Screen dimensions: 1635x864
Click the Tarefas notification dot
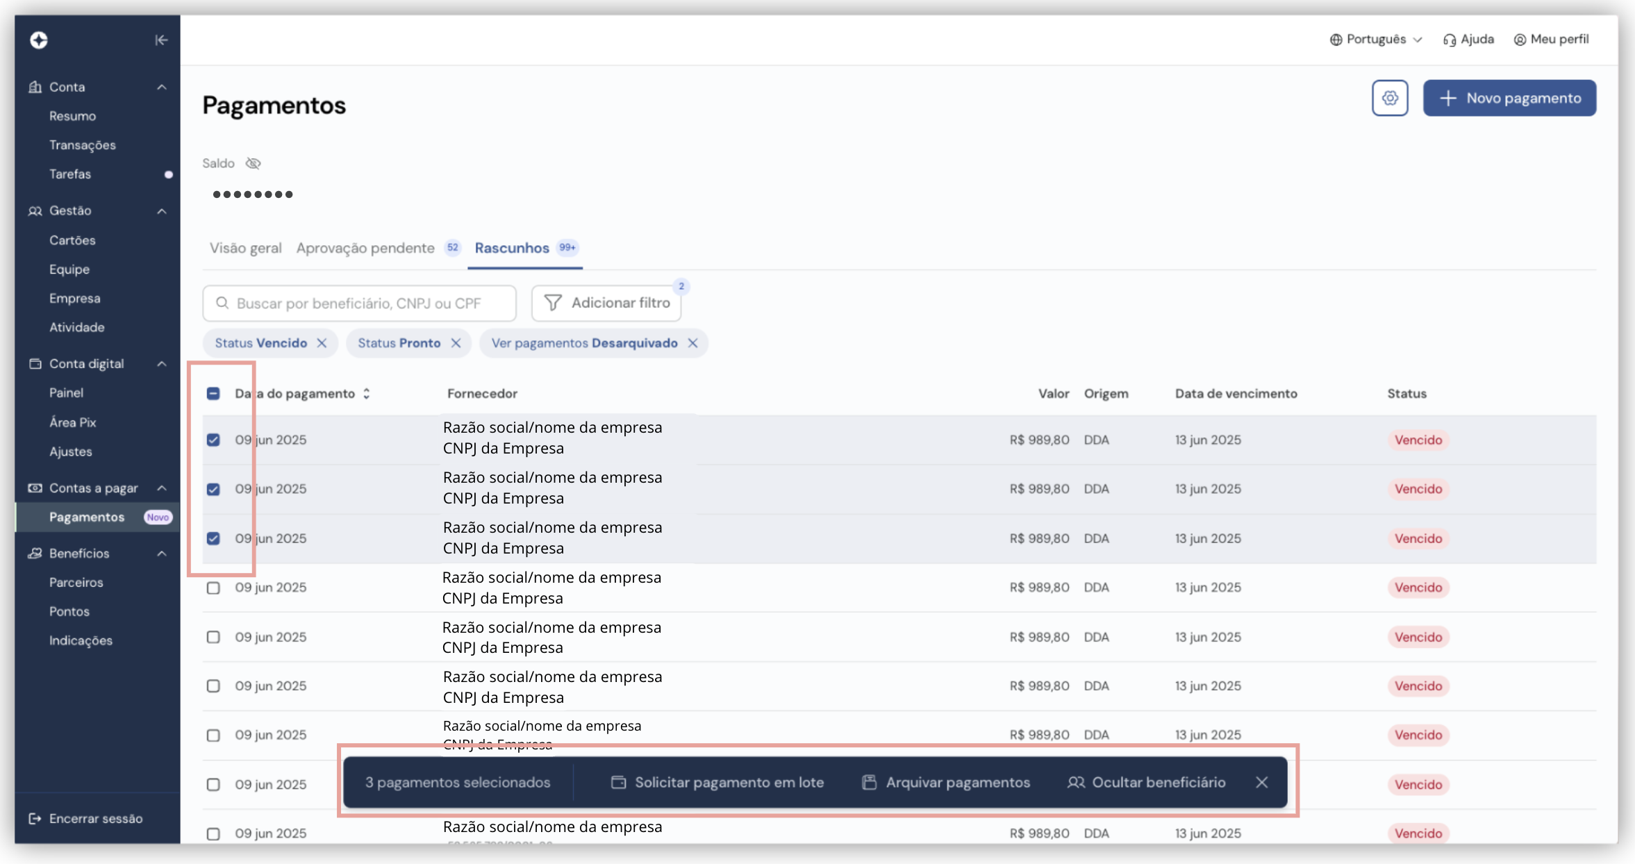coord(168,174)
